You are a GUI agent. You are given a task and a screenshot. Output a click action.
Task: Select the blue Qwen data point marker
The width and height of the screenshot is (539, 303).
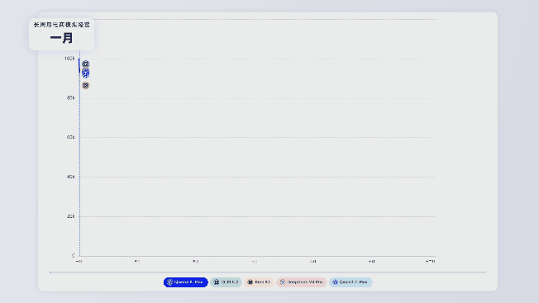click(86, 73)
